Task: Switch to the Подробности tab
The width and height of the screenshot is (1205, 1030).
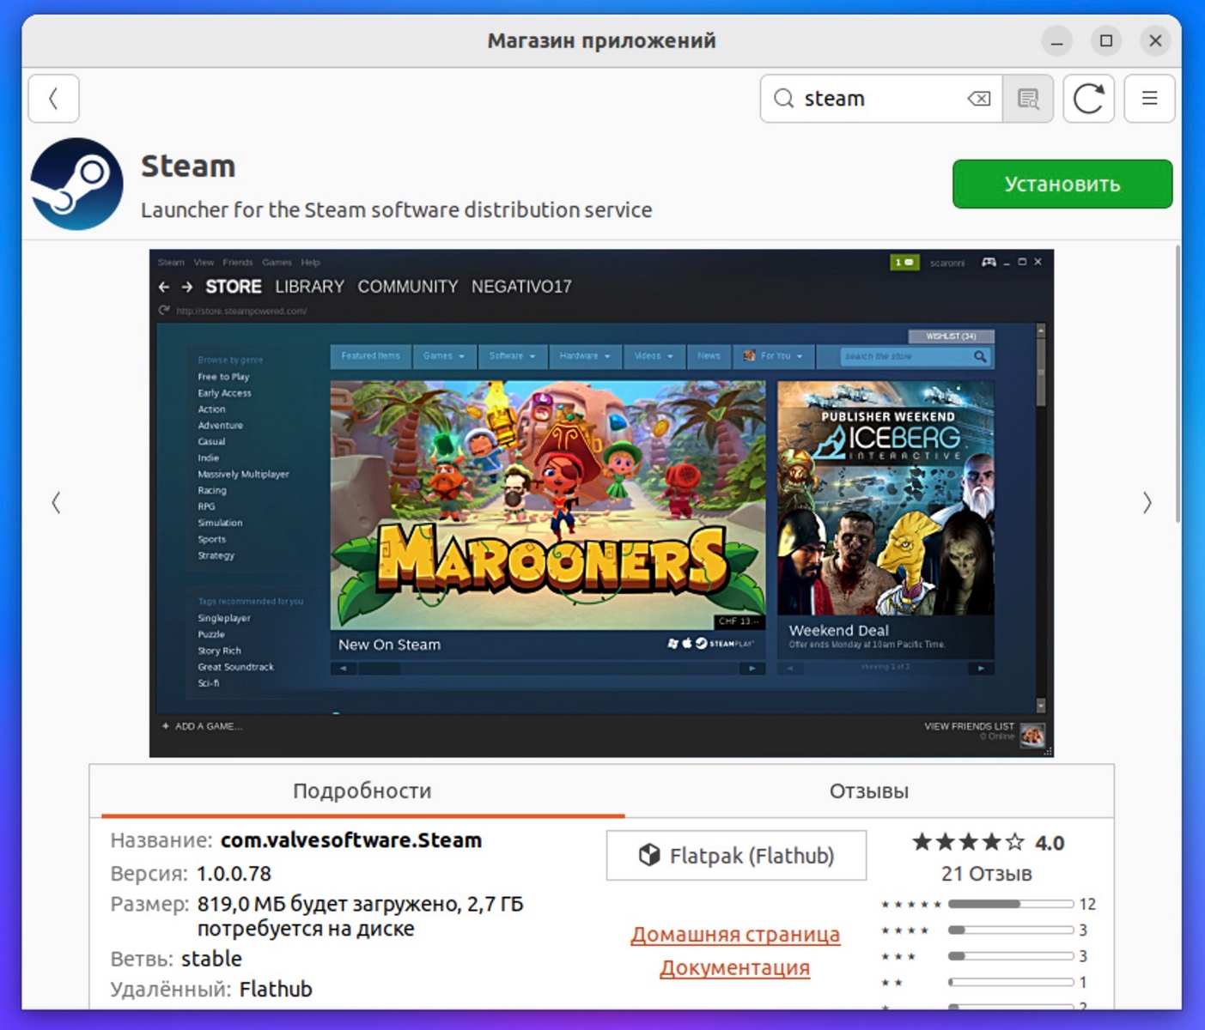Action: [362, 791]
